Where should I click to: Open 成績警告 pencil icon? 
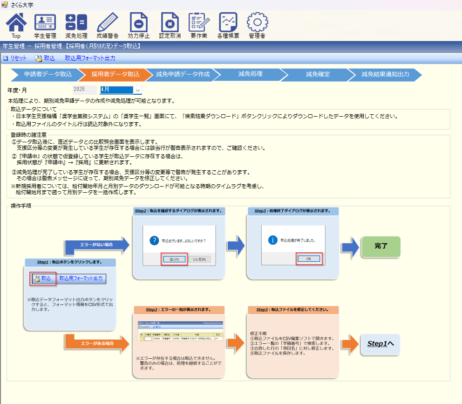coord(108,26)
